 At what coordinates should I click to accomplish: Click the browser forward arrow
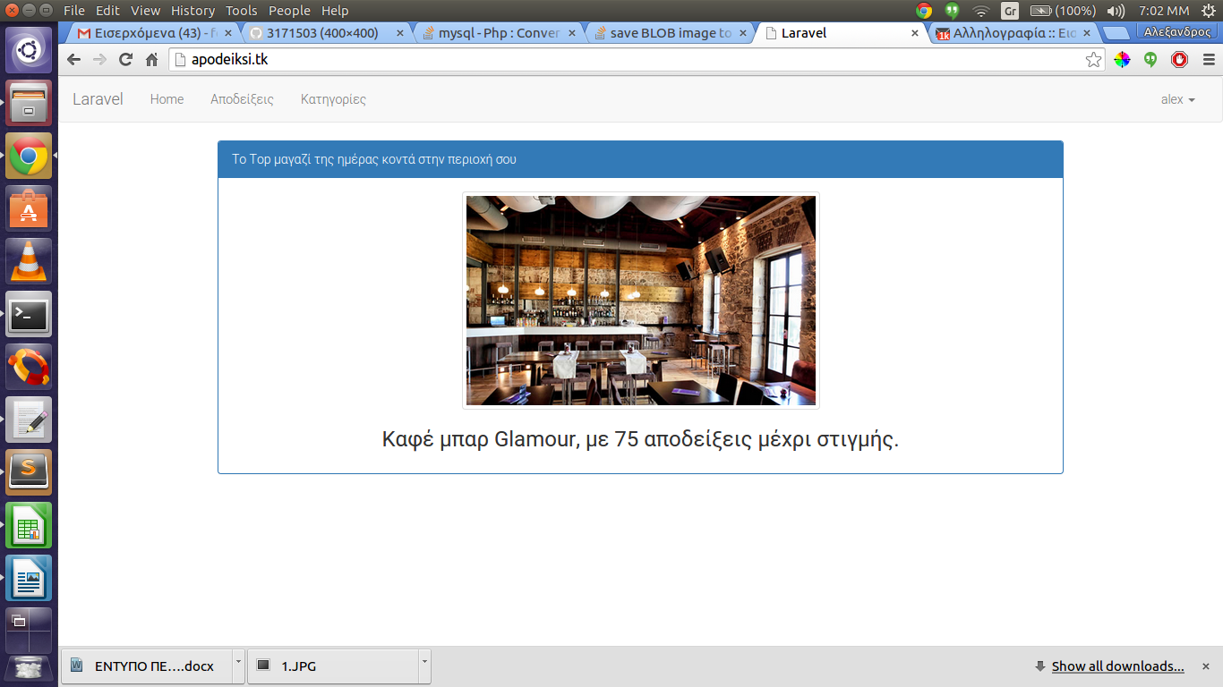pyautogui.click(x=99, y=60)
